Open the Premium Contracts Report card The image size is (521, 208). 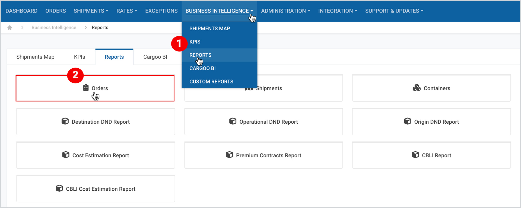click(263, 155)
